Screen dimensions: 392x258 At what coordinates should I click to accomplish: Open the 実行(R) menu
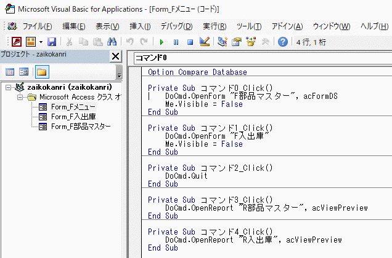pos(214,26)
